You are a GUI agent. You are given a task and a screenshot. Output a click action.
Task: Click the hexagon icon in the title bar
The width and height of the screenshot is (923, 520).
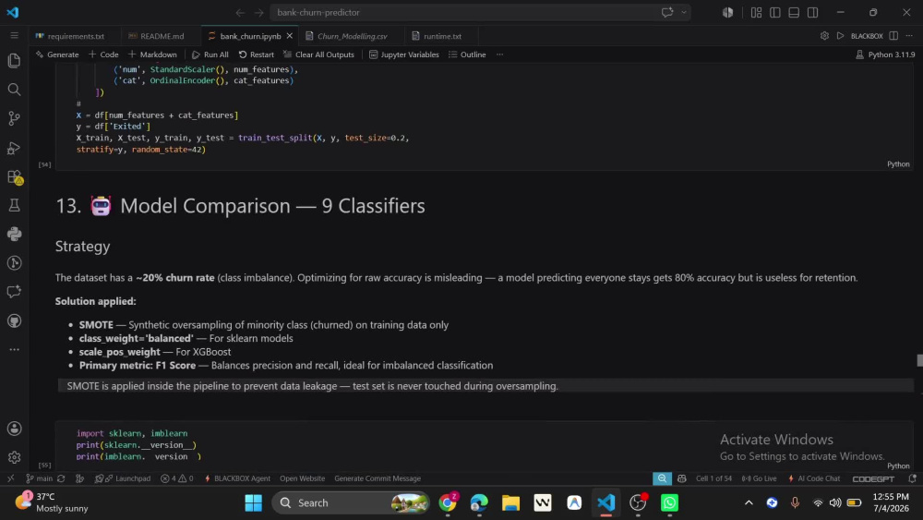pos(728,12)
